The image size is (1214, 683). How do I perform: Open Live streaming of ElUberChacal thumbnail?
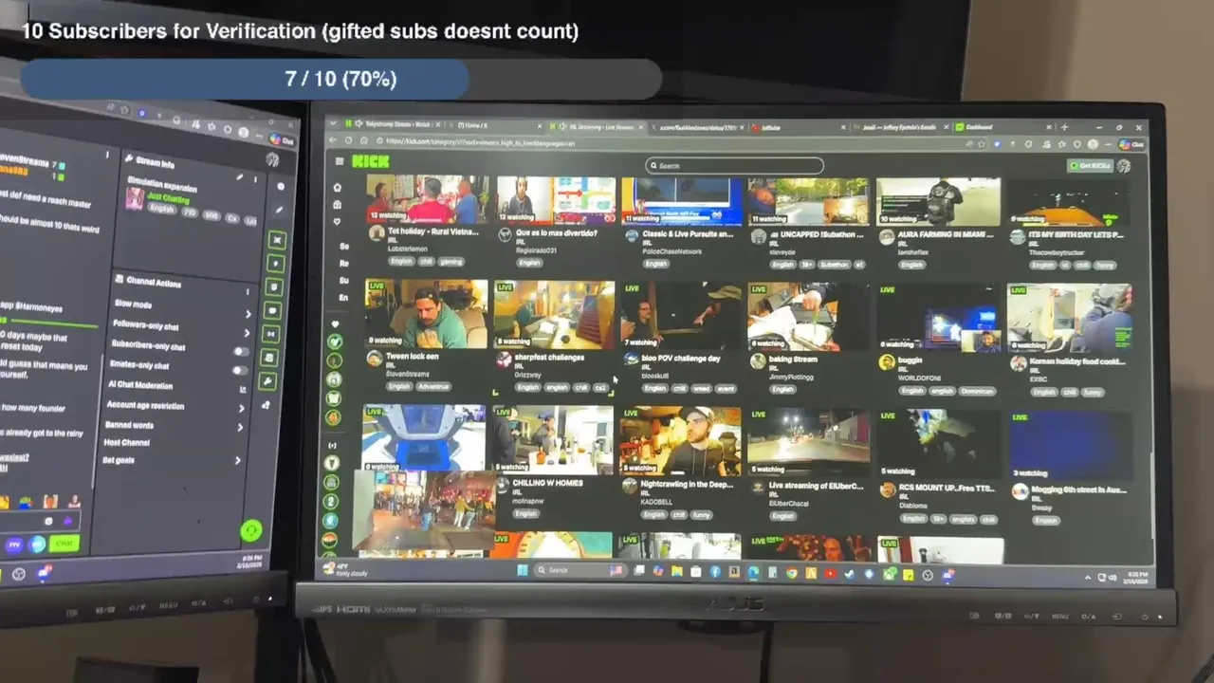tap(808, 443)
